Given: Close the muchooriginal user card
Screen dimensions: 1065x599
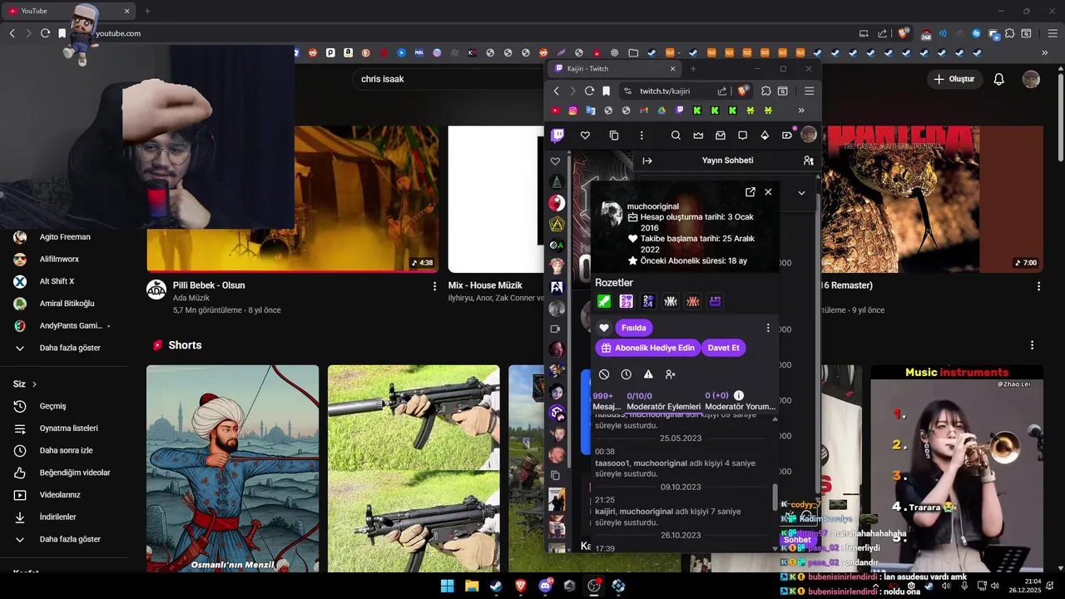Looking at the screenshot, I should click(768, 192).
